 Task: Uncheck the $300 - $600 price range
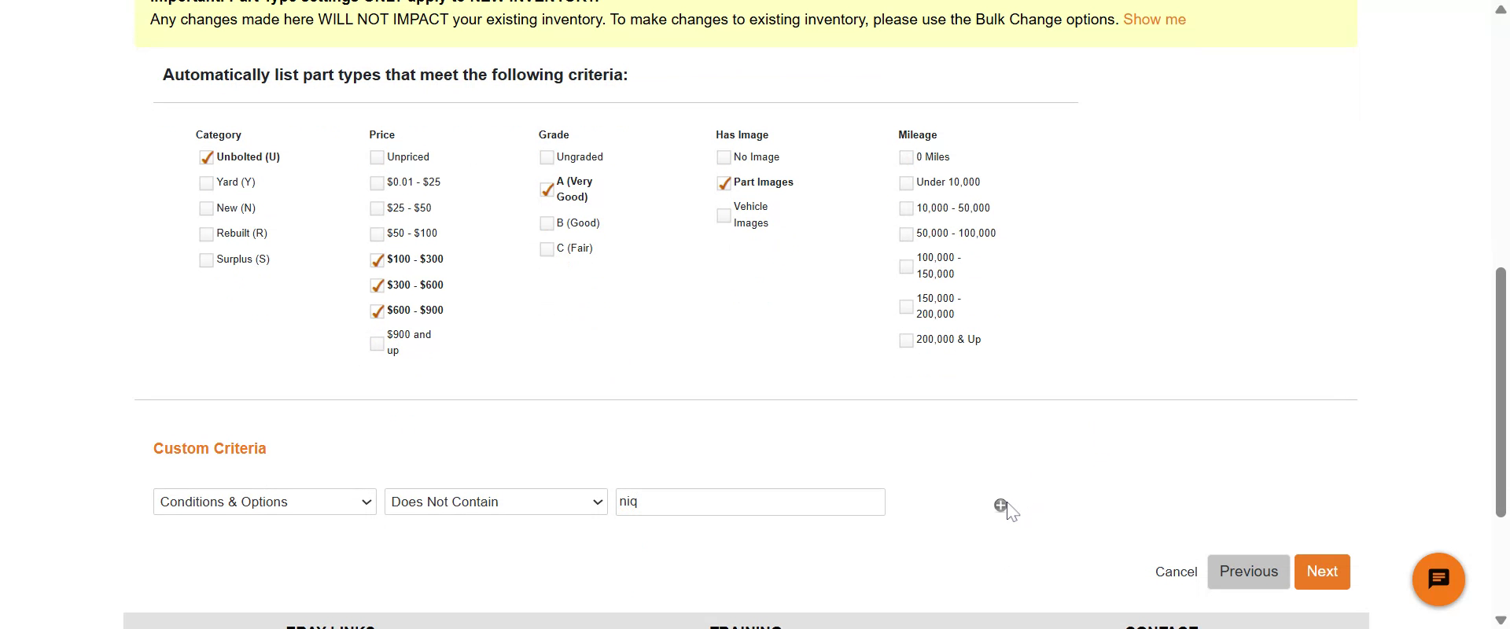377,285
